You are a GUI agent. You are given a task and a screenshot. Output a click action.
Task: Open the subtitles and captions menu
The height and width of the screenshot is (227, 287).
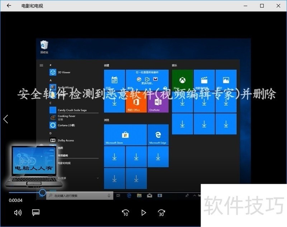click(x=36, y=213)
